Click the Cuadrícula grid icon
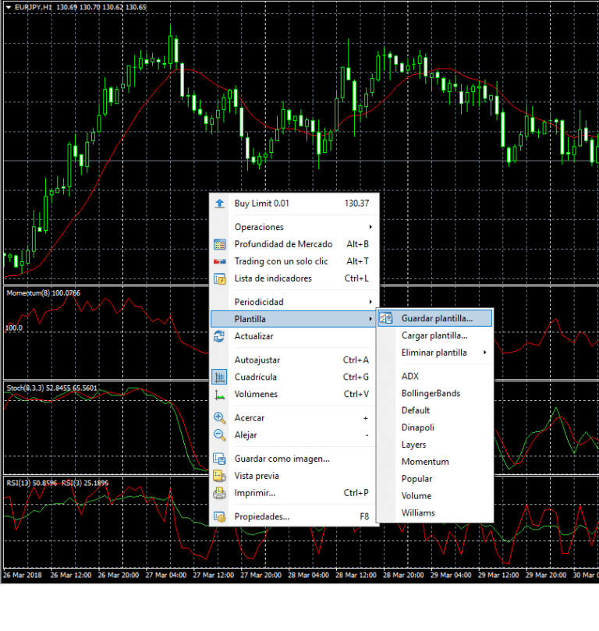The width and height of the screenshot is (599, 631). coord(220,378)
